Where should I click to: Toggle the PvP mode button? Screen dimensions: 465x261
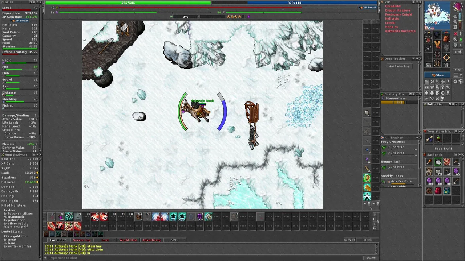pyautogui.click(x=458, y=52)
